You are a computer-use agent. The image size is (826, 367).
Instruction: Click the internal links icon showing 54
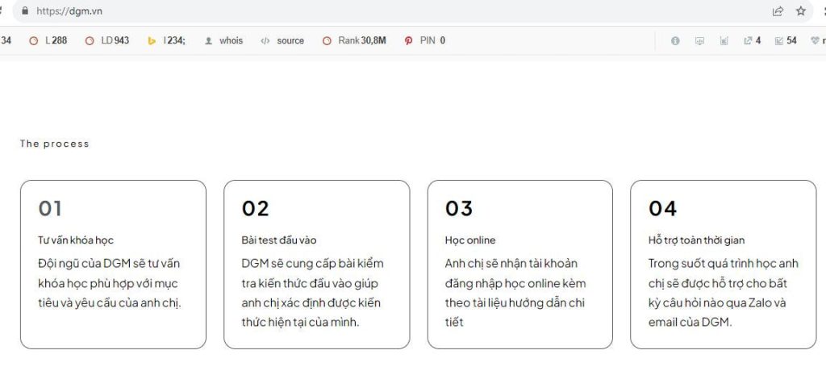pos(786,40)
